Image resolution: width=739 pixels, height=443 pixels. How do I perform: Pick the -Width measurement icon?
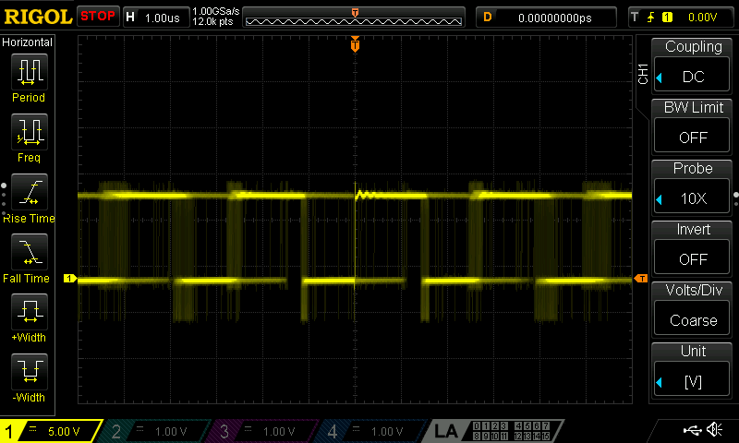pos(29,372)
